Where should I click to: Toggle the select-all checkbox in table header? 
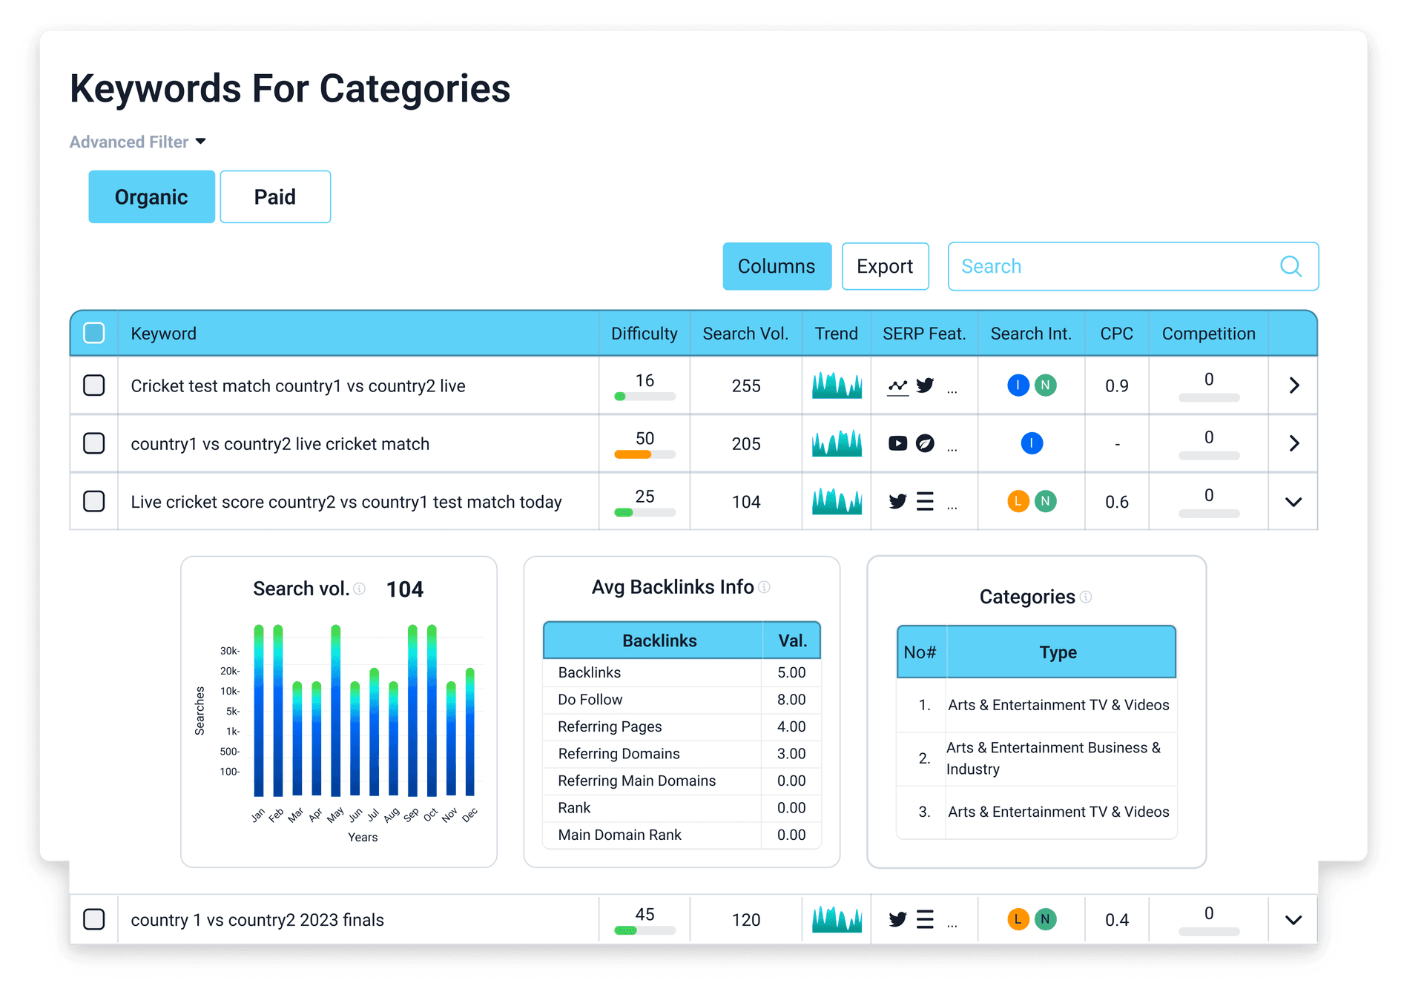(x=94, y=333)
